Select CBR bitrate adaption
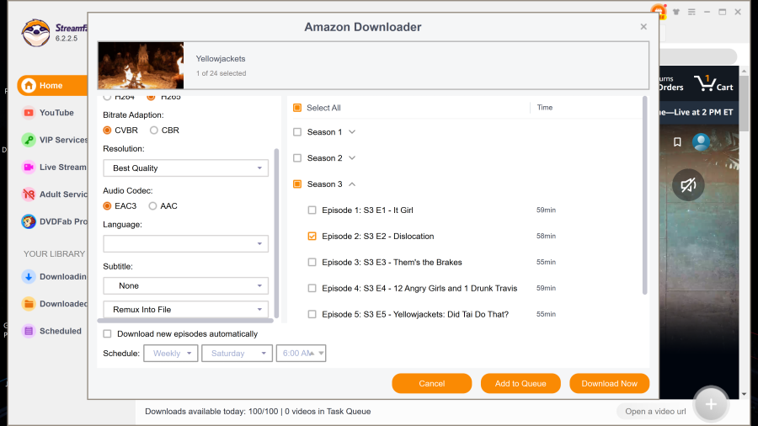The image size is (758, 426). tap(154, 130)
